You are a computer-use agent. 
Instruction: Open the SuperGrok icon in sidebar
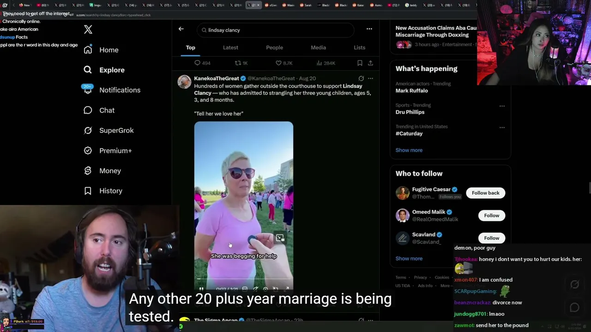(88, 130)
